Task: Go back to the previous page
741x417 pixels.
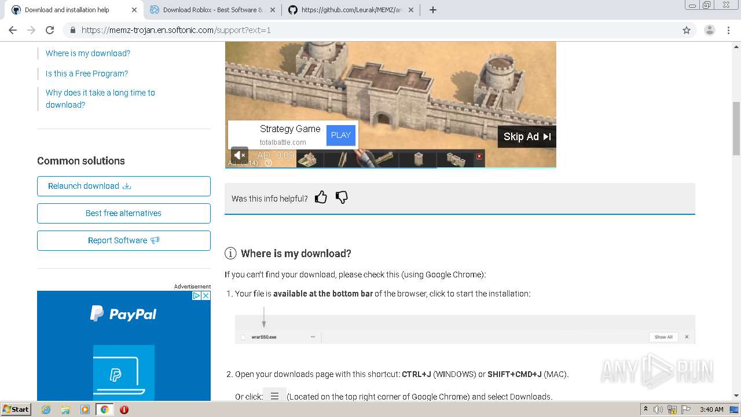Action: click(13, 30)
